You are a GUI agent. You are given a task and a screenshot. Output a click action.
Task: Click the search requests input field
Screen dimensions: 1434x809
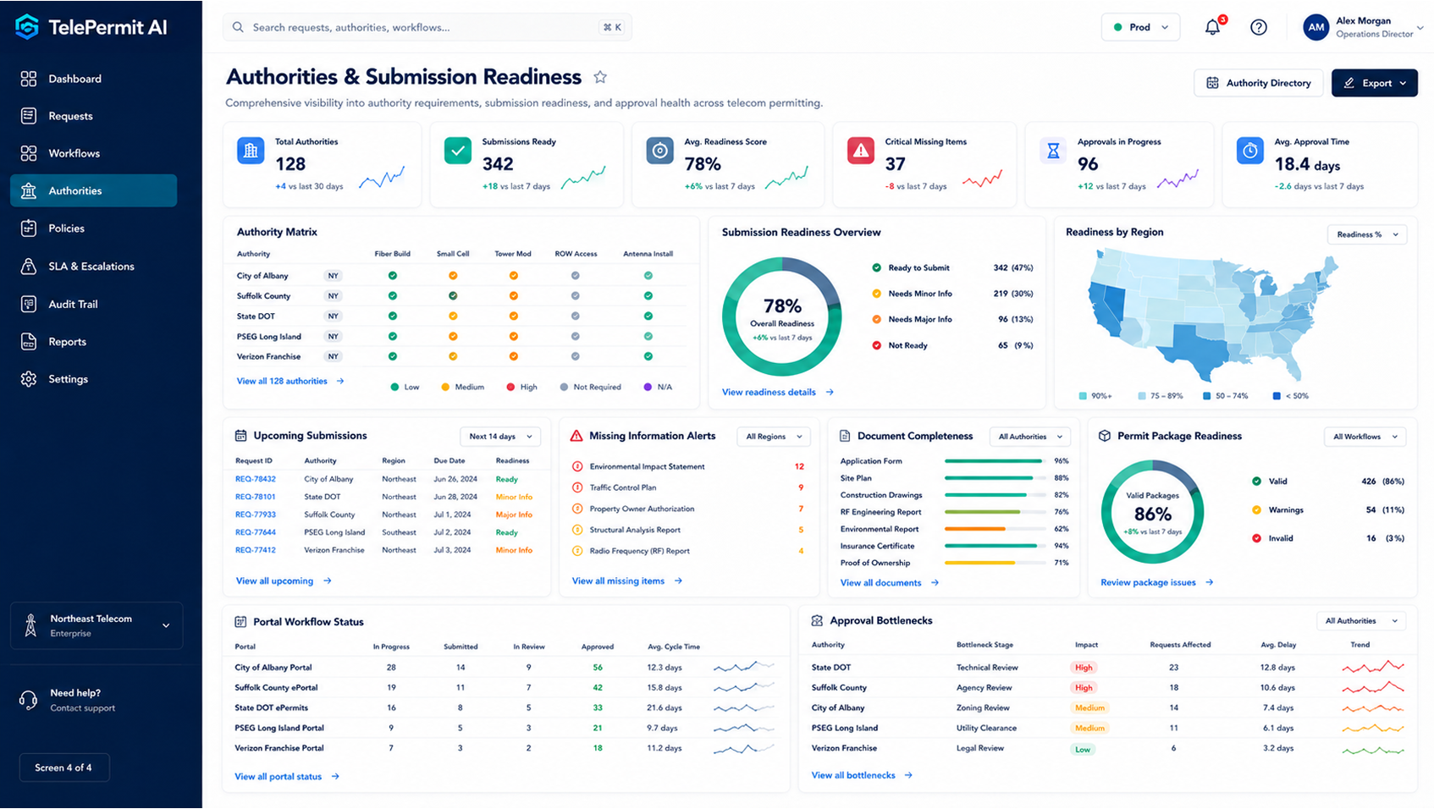[x=427, y=27]
